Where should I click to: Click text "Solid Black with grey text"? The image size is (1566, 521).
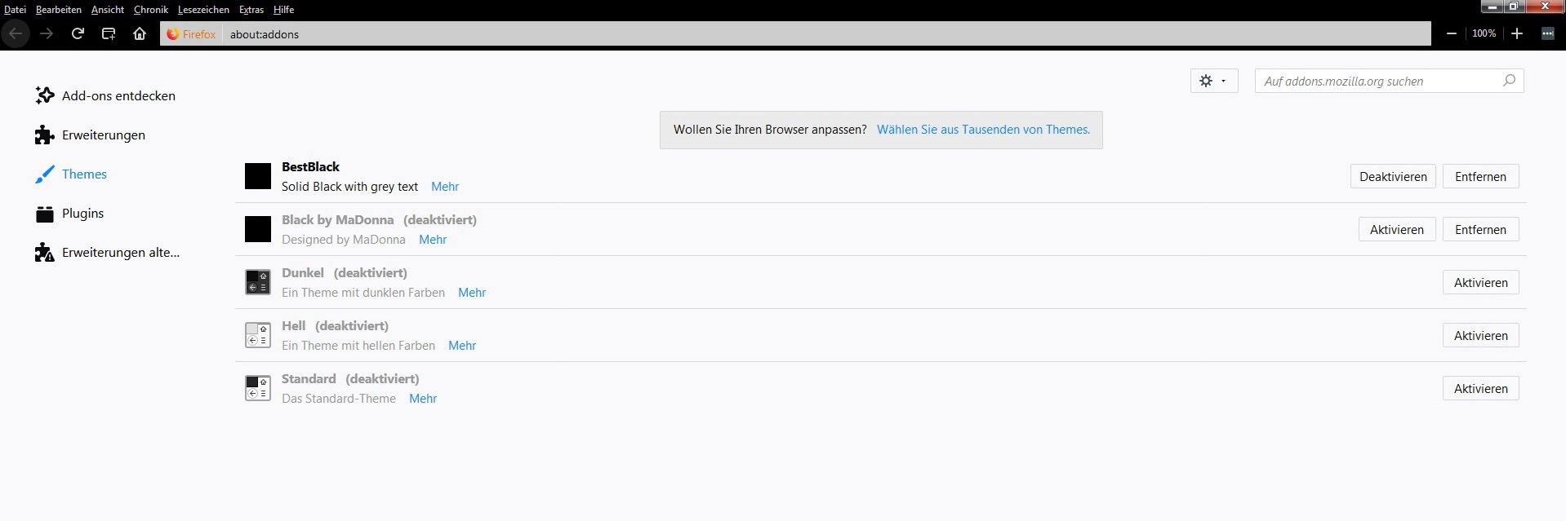tap(349, 187)
